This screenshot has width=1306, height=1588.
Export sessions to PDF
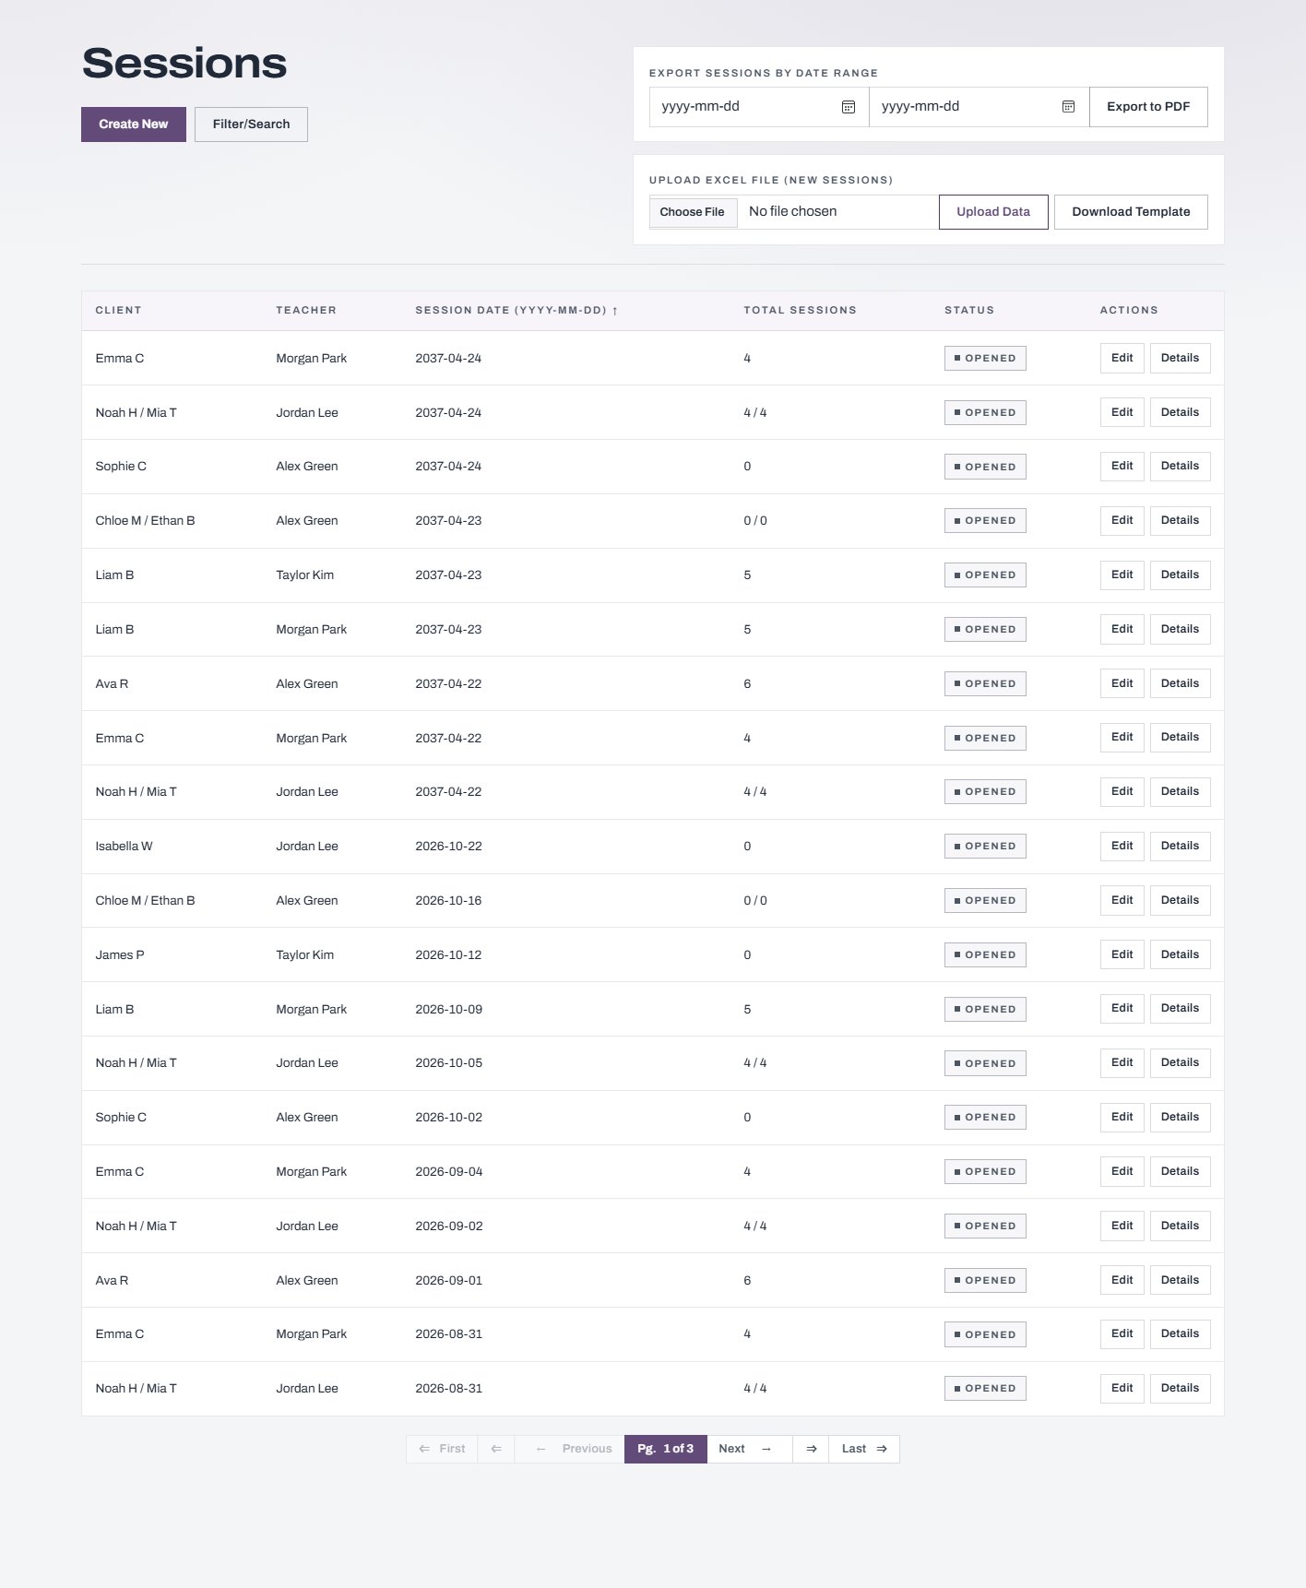point(1148,107)
